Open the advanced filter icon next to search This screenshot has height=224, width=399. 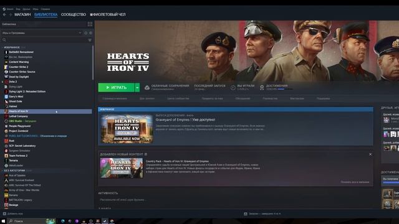(x=90, y=40)
